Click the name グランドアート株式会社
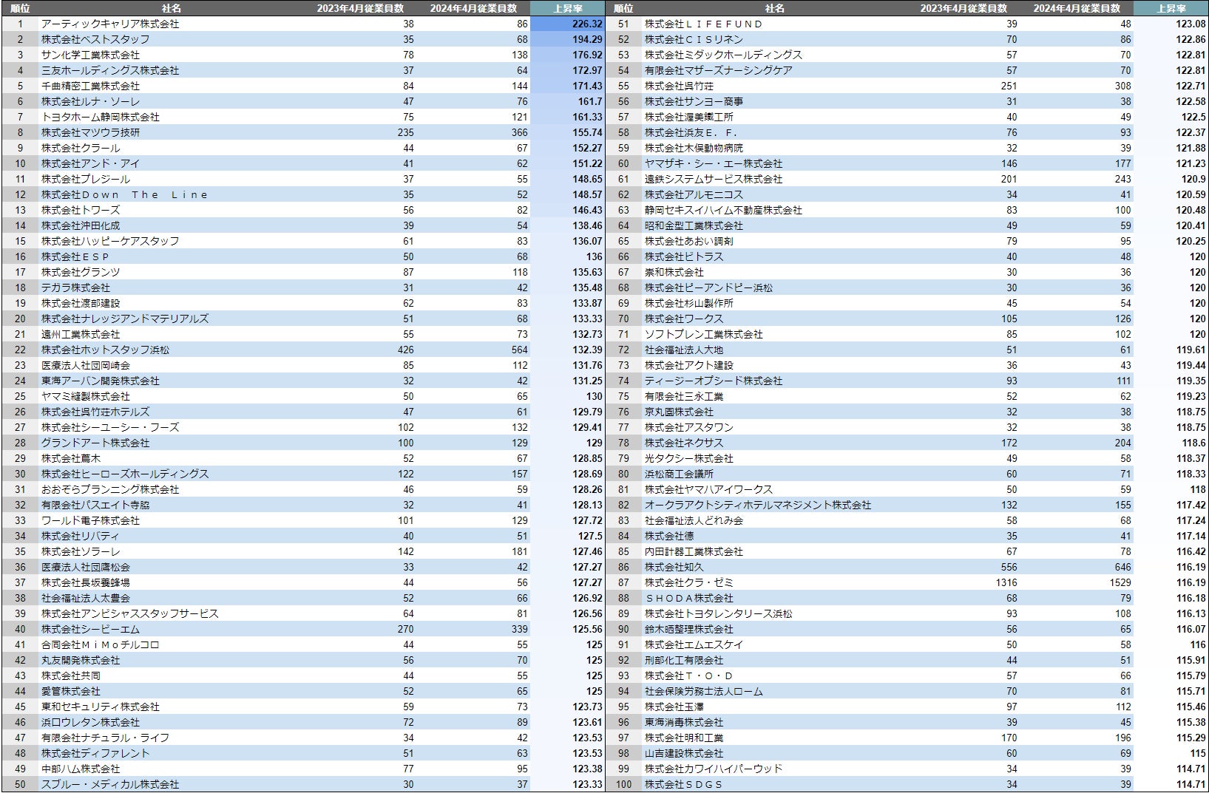Image resolution: width=1209 pixels, height=793 pixels. click(95, 443)
